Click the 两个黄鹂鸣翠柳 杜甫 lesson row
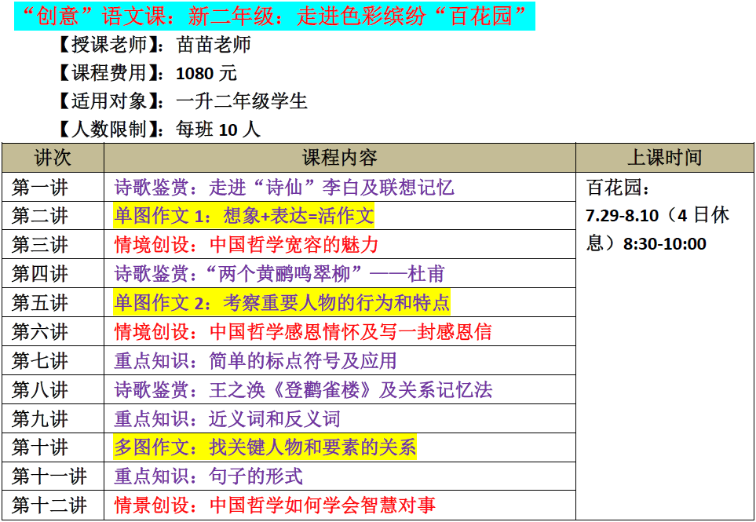The width and height of the screenshot is (756, 522). pyautogui.click(x=279, y=274)
